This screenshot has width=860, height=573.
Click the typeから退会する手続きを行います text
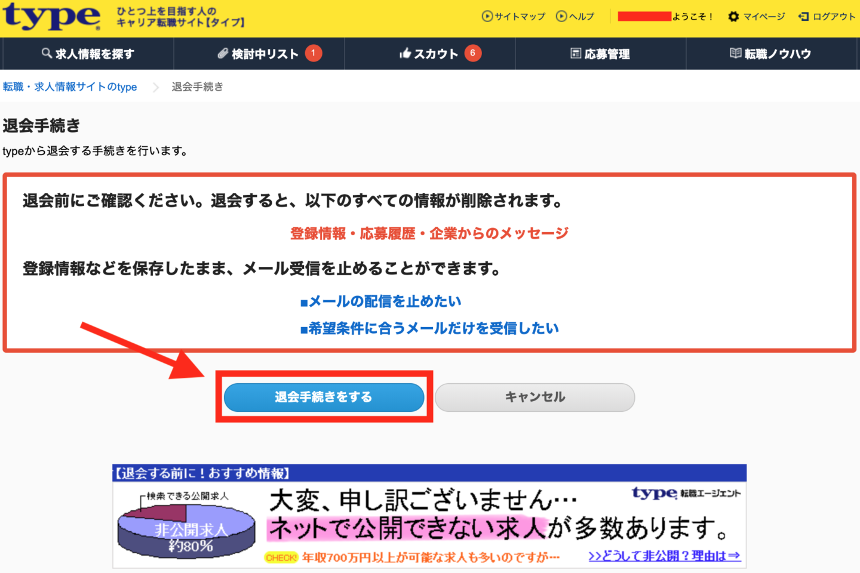(x=96, y=151)
